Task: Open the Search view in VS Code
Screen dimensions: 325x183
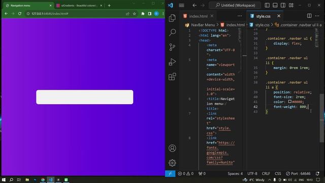Action: click(172, 33)
